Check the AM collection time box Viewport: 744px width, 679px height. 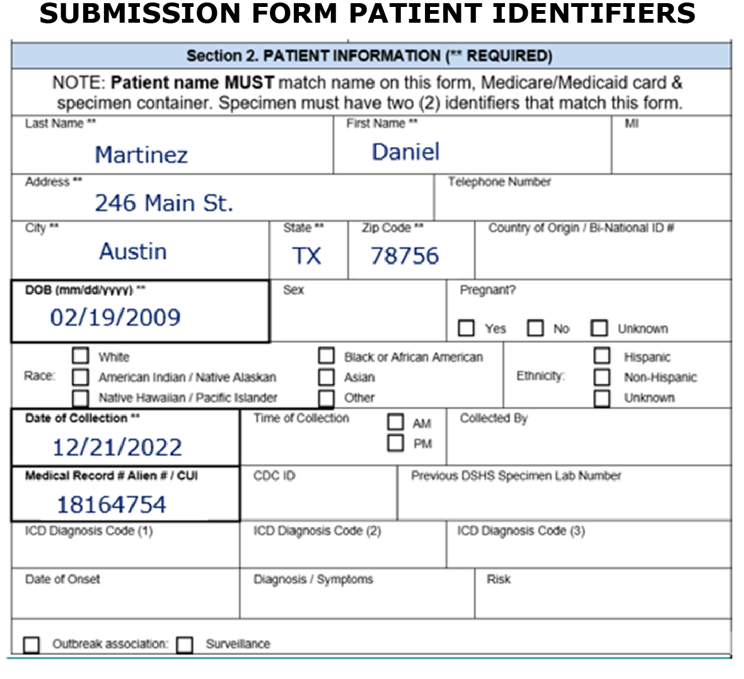coord(396,421)
